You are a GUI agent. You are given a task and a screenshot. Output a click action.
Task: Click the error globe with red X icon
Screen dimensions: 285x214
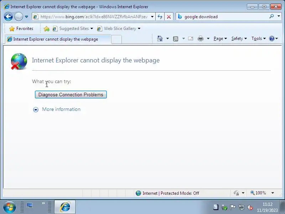(x=19, y=61)
